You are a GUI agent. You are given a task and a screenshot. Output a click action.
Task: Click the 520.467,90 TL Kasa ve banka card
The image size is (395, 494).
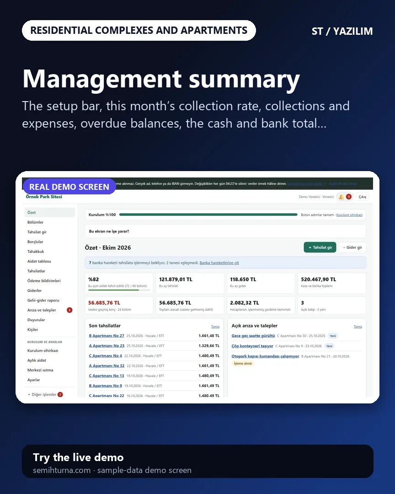click(x=332, y=283)
